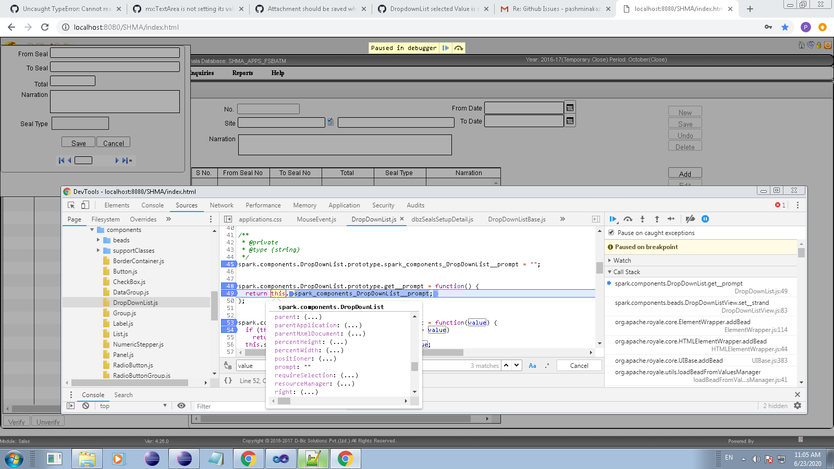Step into the next function call
The height and width of the screenshot is (469, 834).
click(x=642, y=219)
